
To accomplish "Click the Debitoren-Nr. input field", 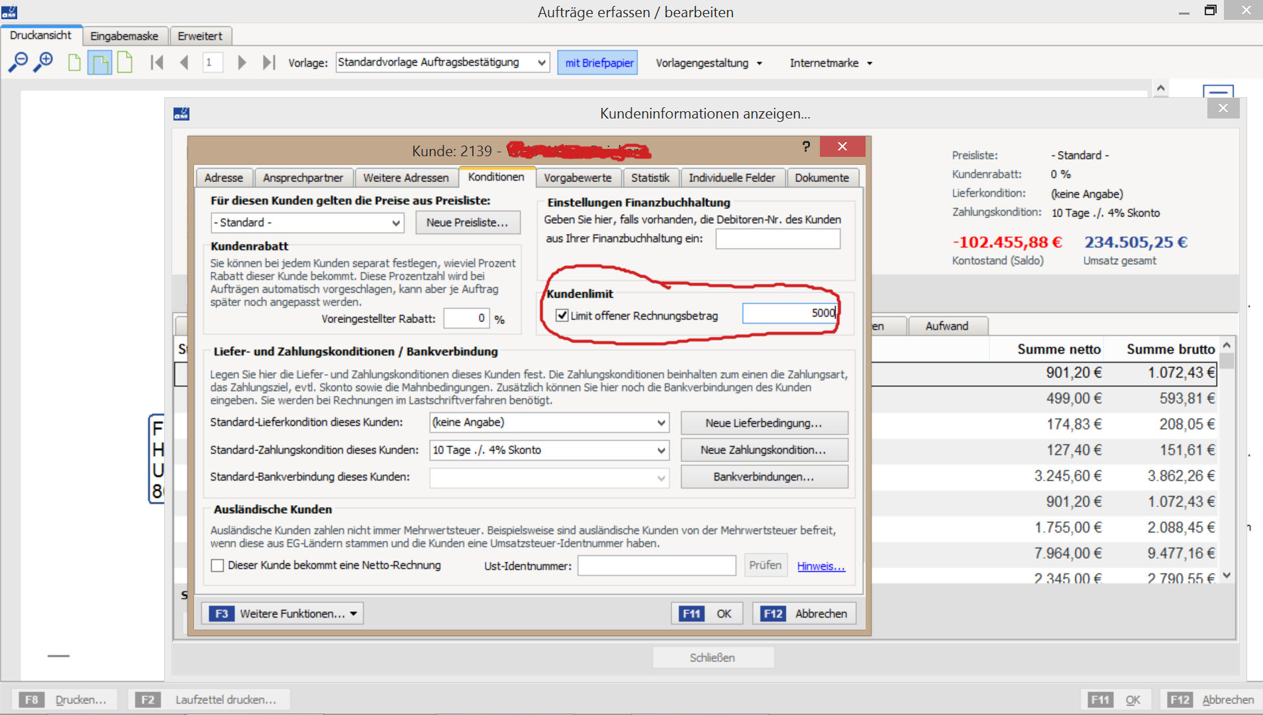I will [778, 238].
